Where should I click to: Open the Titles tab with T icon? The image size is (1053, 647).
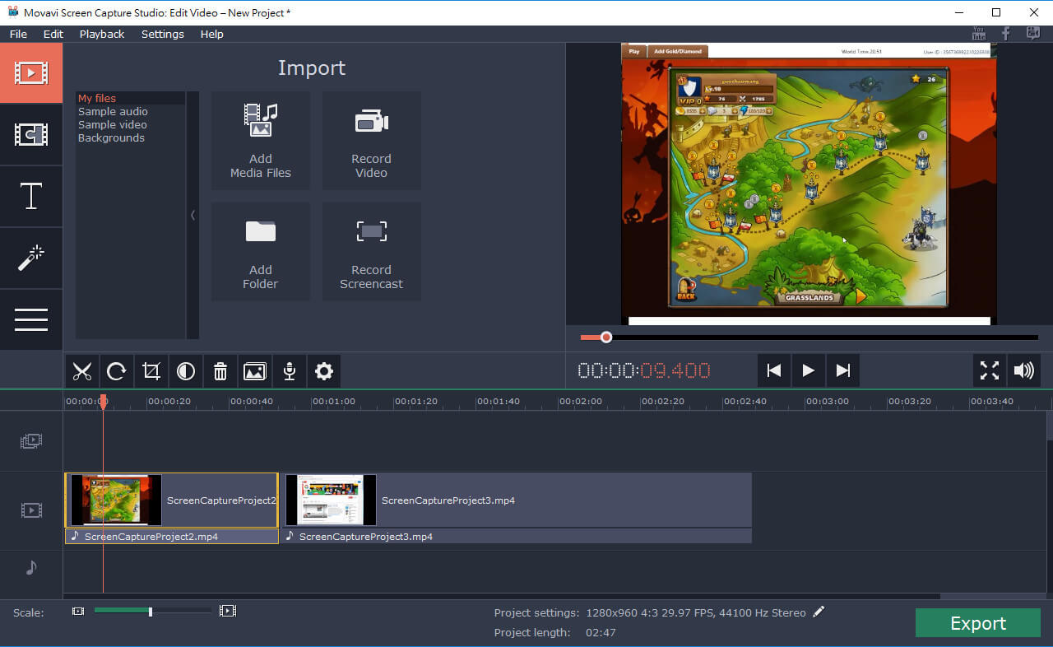point(31,197)
